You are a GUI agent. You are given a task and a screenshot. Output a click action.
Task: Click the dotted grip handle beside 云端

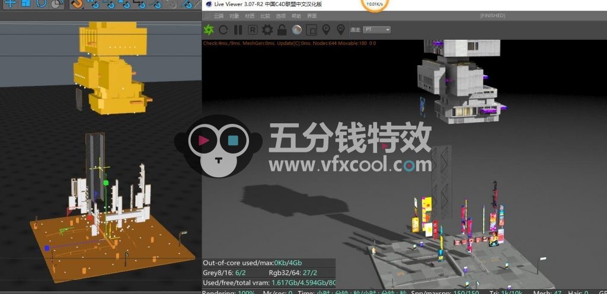click(x=207, y=16)
